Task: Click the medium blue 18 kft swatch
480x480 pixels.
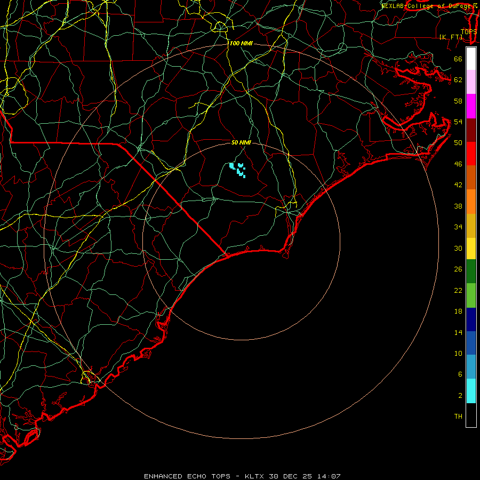Action: tap(471, 343)
